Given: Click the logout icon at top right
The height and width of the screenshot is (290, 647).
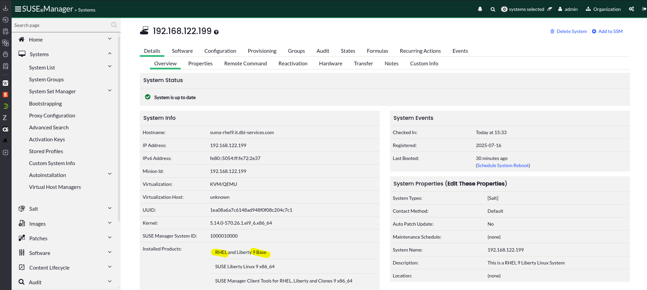Looking at the screenshot, I should tap(644, 9).
